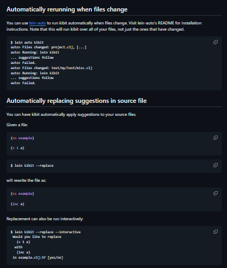Screen dimensions: 227x268
Task: Copy the "(+ 1 a)" example file code
Action: pyautogui.click(x=216, y=138)
